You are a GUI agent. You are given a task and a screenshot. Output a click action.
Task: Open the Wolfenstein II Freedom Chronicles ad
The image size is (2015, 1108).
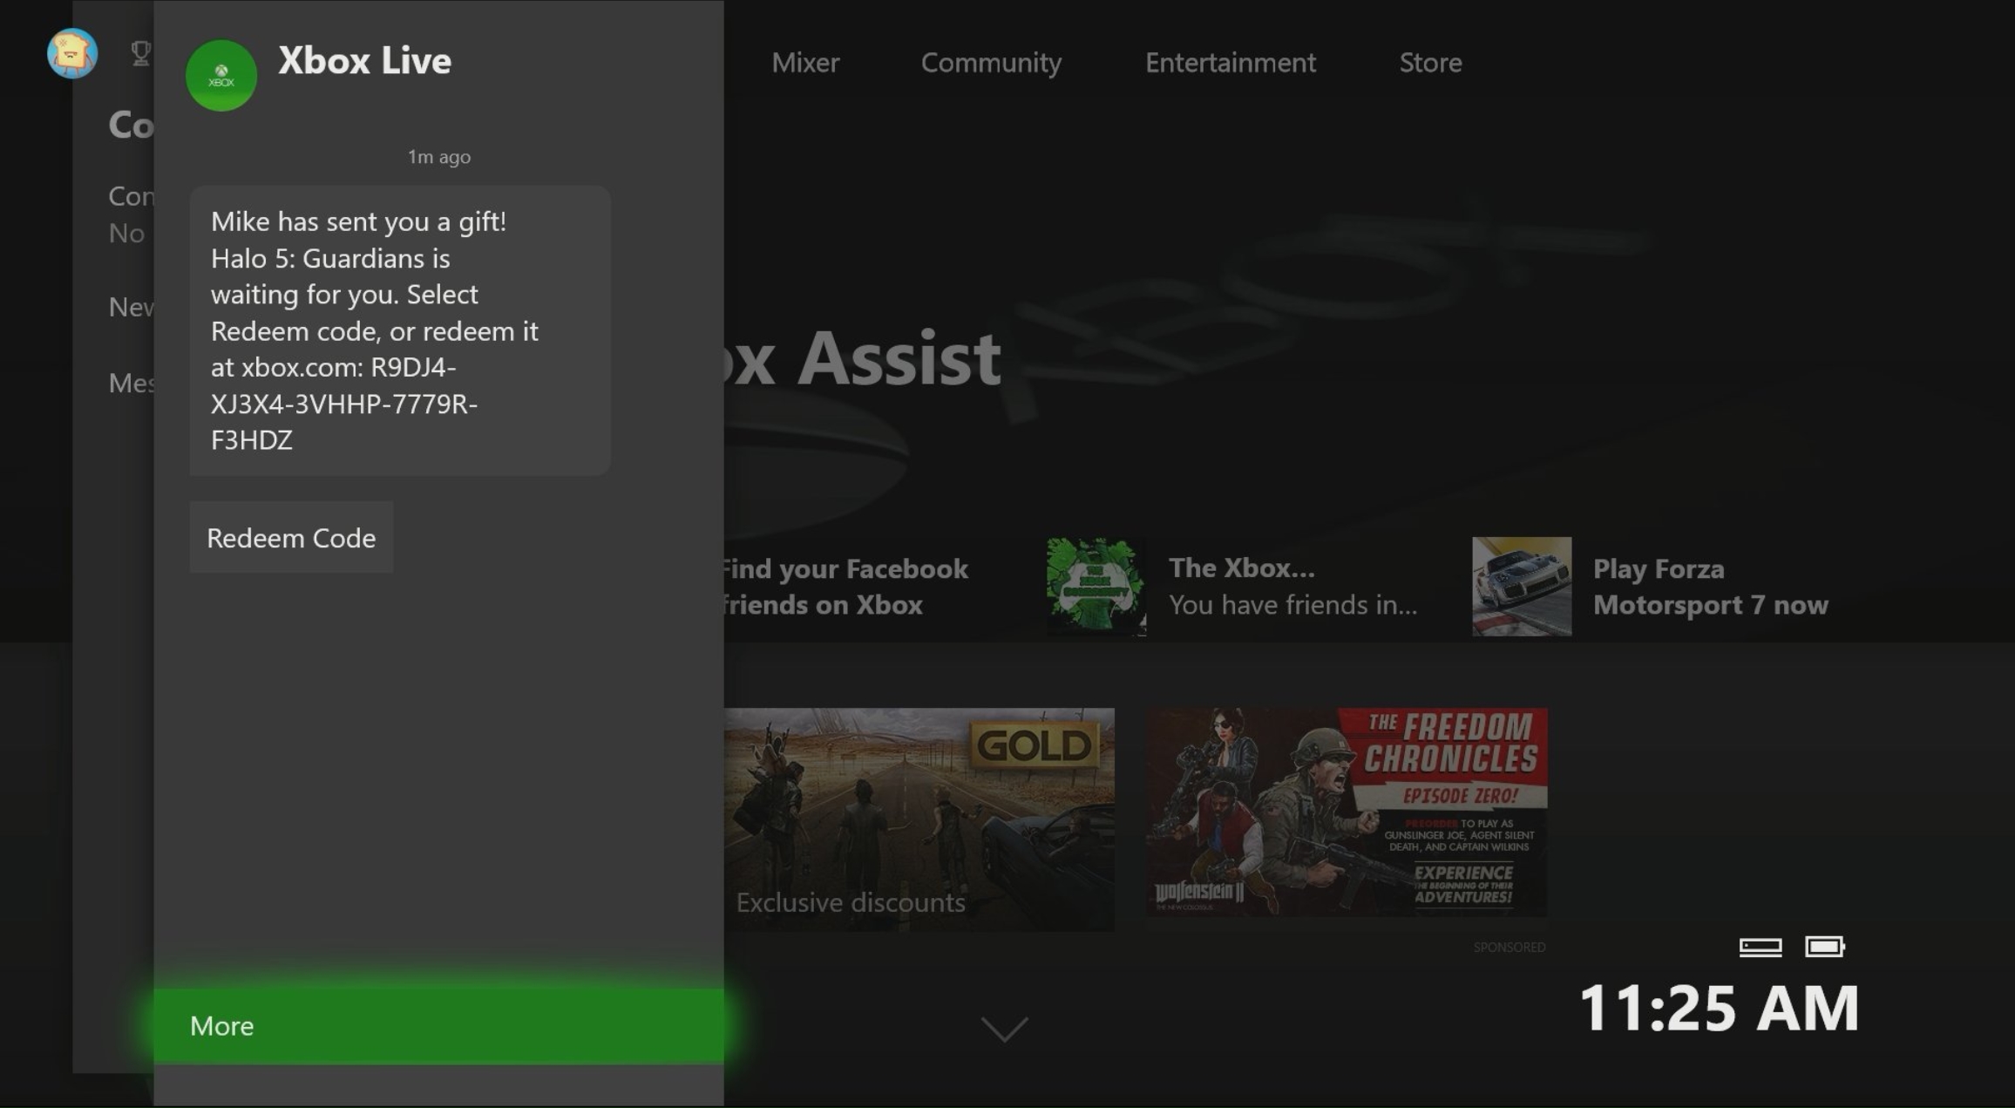[1347, 812]
